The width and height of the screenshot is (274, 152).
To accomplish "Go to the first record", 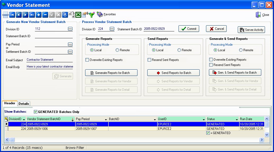I will pyautogui.click(x=12, y=15).
